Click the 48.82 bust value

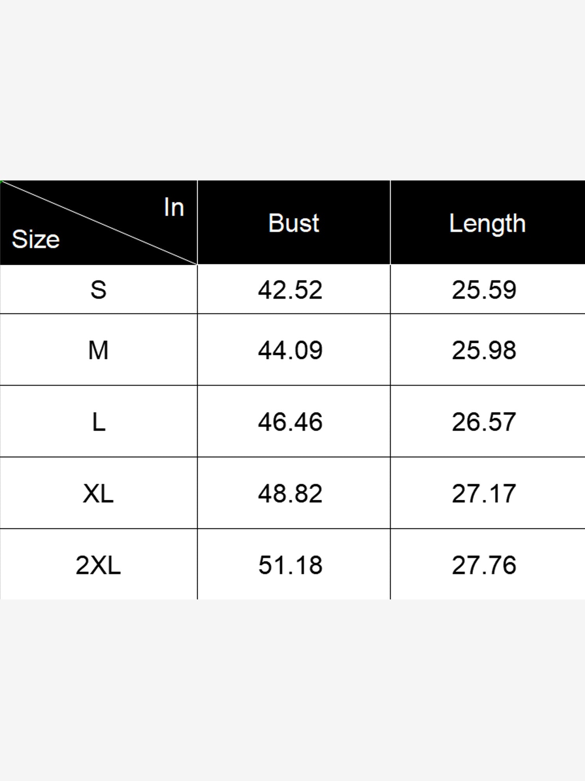pos(290,493)
